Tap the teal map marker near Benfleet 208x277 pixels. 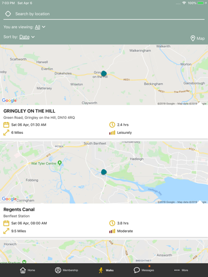[104, 172]
